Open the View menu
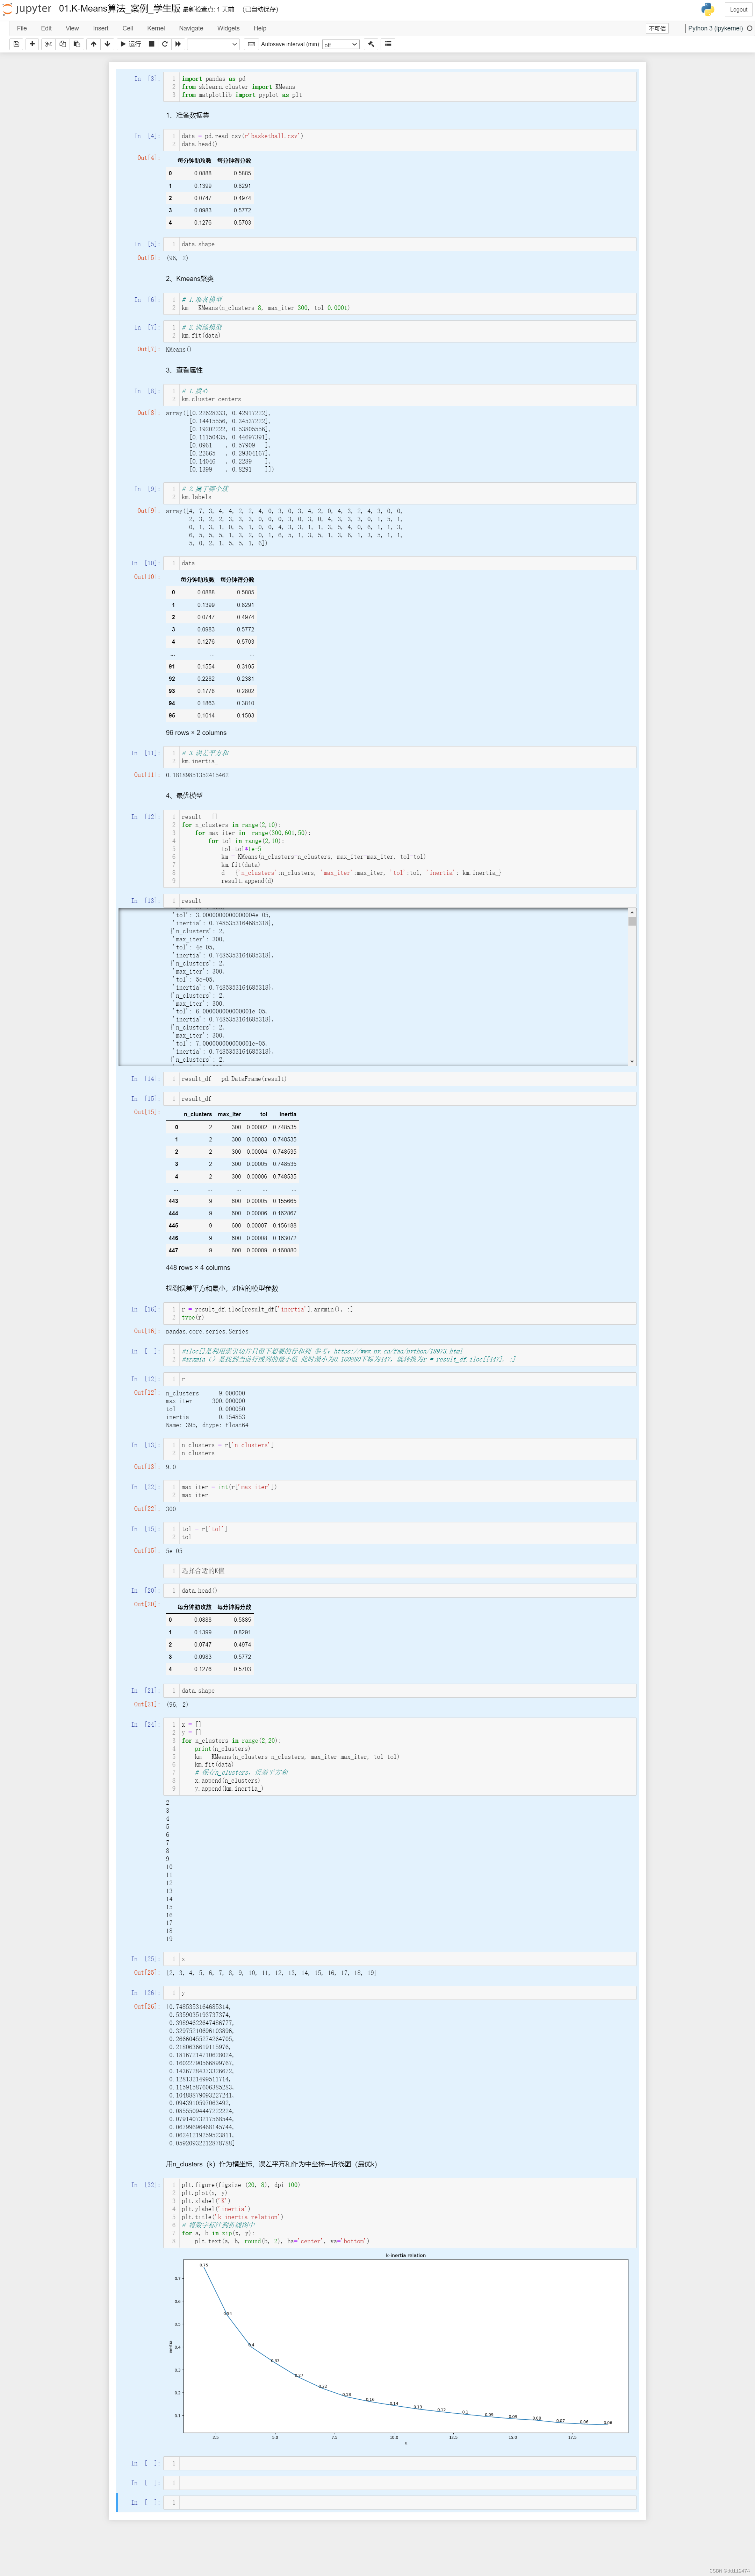This screenshot has width=755, height=2576. (72, 28)
